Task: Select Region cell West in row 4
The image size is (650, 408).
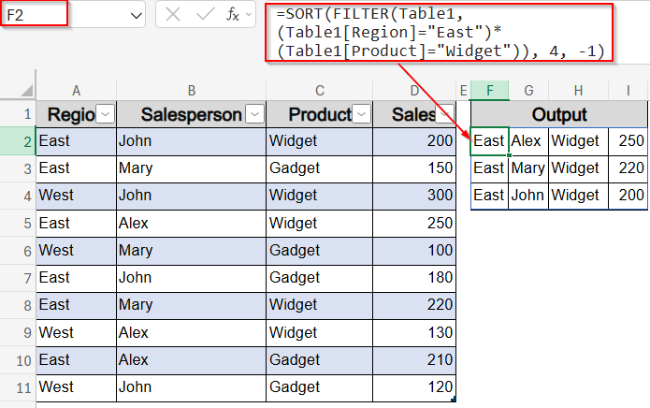Action: coord(77,196)
